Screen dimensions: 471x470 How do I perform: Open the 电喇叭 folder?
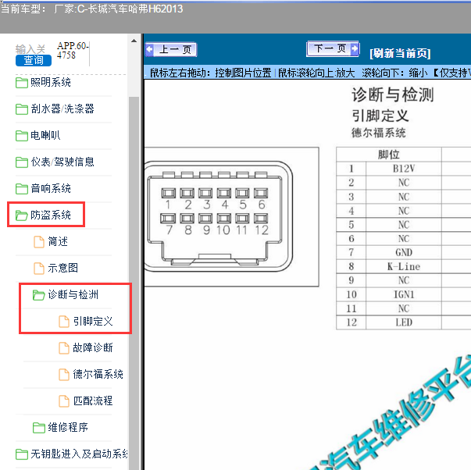(x=45, y=135)
